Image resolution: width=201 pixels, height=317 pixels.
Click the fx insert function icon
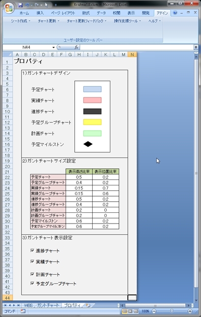[x=76, y=47]
